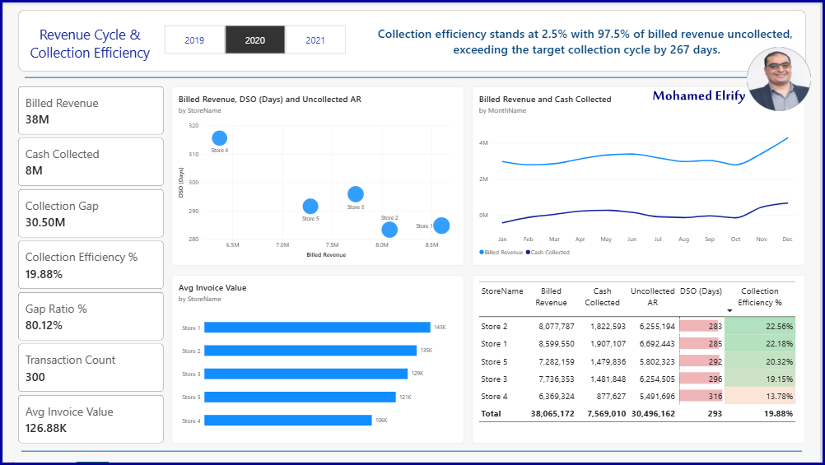
Task: Click the Billed Revenue legend marker
Action: [x=482, y=253]
